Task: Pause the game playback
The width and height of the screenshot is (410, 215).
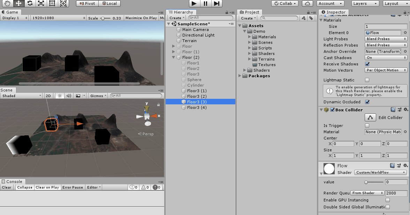Action: tap(206, 3)
